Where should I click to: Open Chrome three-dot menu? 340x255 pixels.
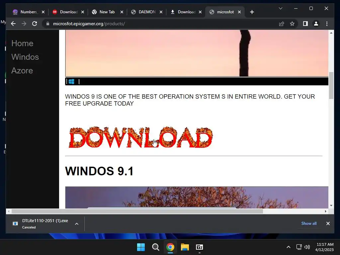tap(327, 24)
